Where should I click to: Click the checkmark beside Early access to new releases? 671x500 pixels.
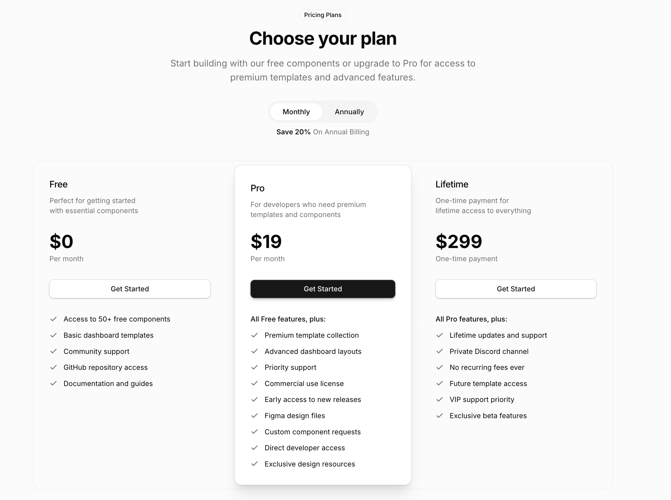[x=255, y=399]
